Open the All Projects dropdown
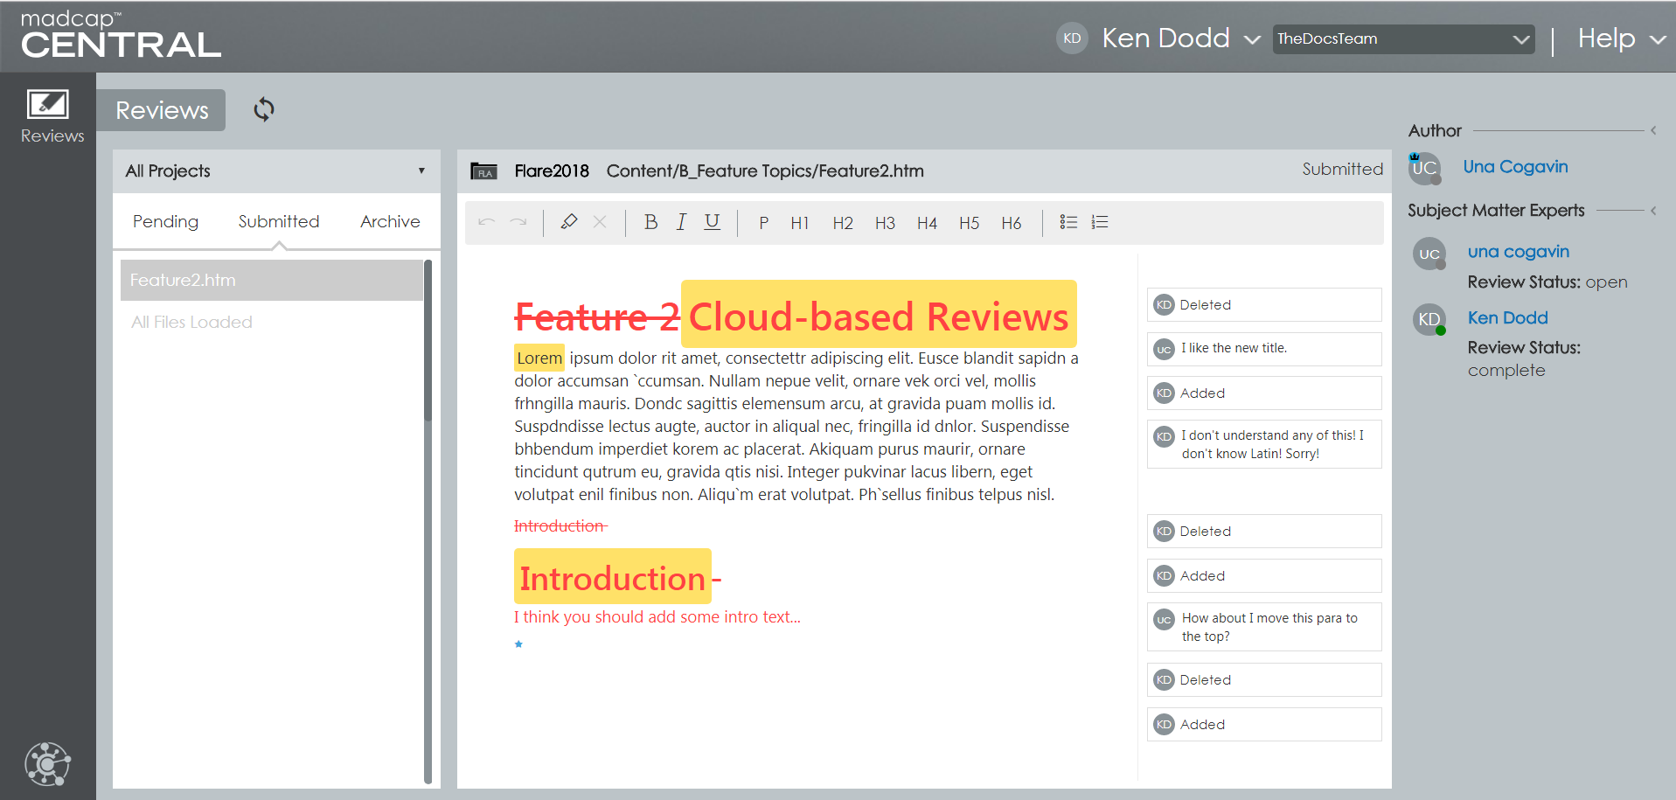 [276, 170]
